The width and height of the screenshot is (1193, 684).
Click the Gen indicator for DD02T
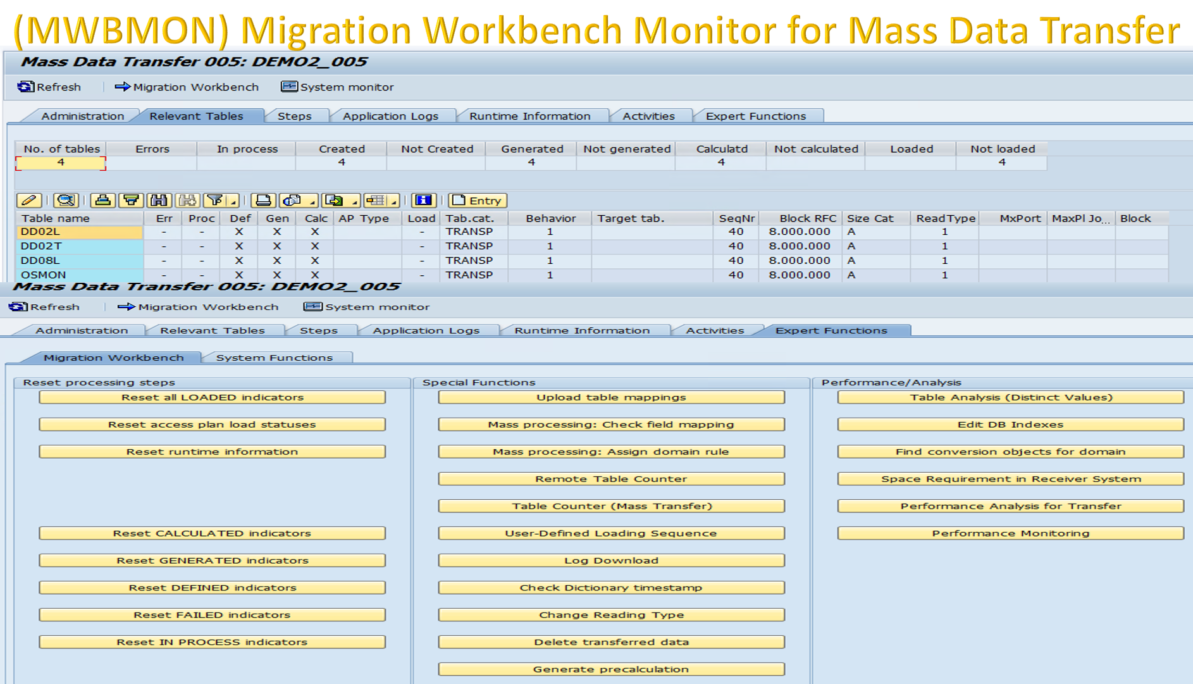tap(276, 246)
